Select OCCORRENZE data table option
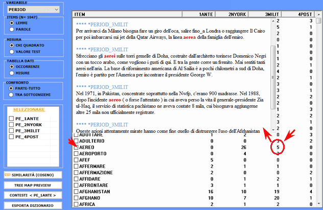This screenshot has width=323, height=210. (x=12, y=67)
